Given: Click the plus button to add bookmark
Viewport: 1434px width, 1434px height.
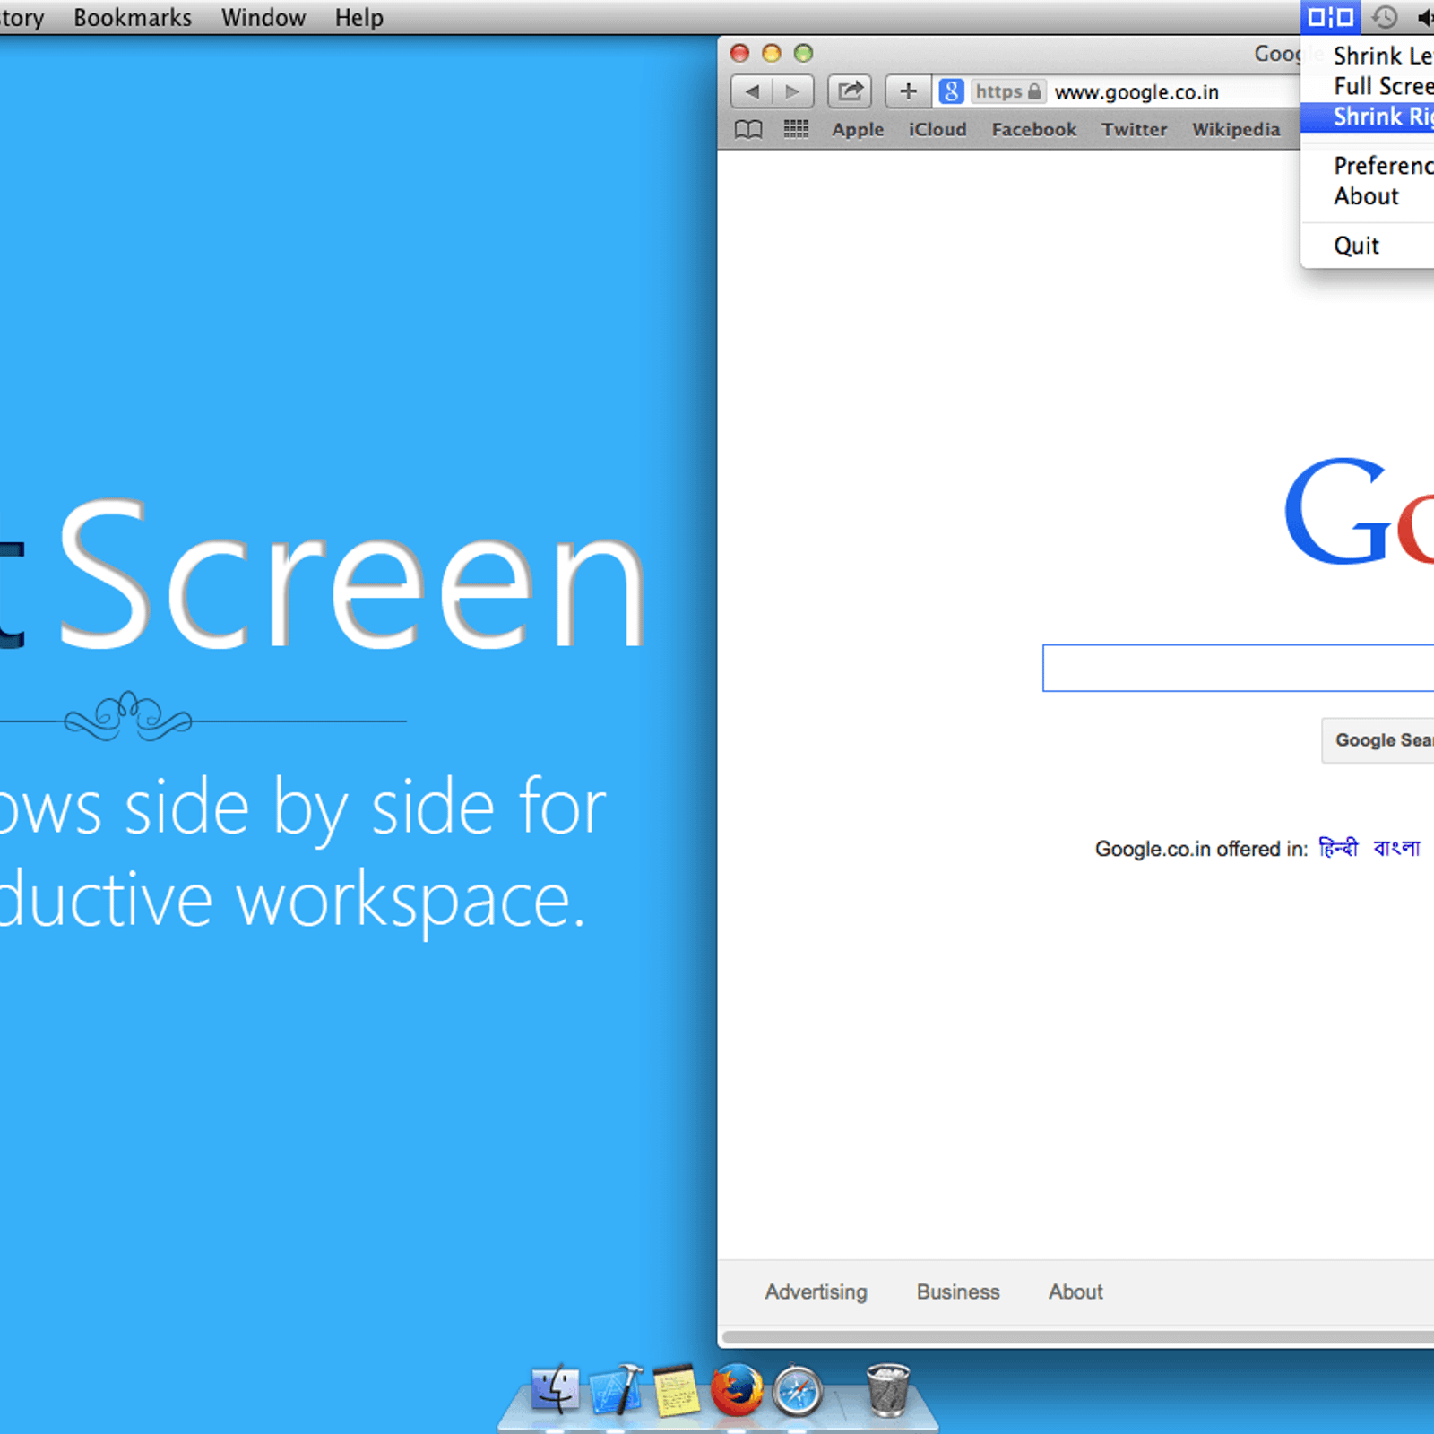Looking at the screenshot, I should (908, 91).
